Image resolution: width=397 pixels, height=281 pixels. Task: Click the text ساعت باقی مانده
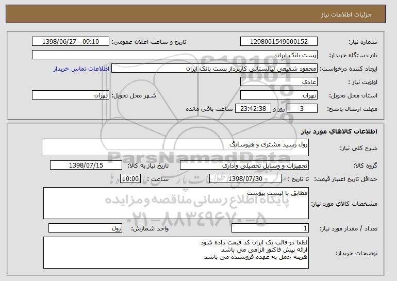point(209,109)
